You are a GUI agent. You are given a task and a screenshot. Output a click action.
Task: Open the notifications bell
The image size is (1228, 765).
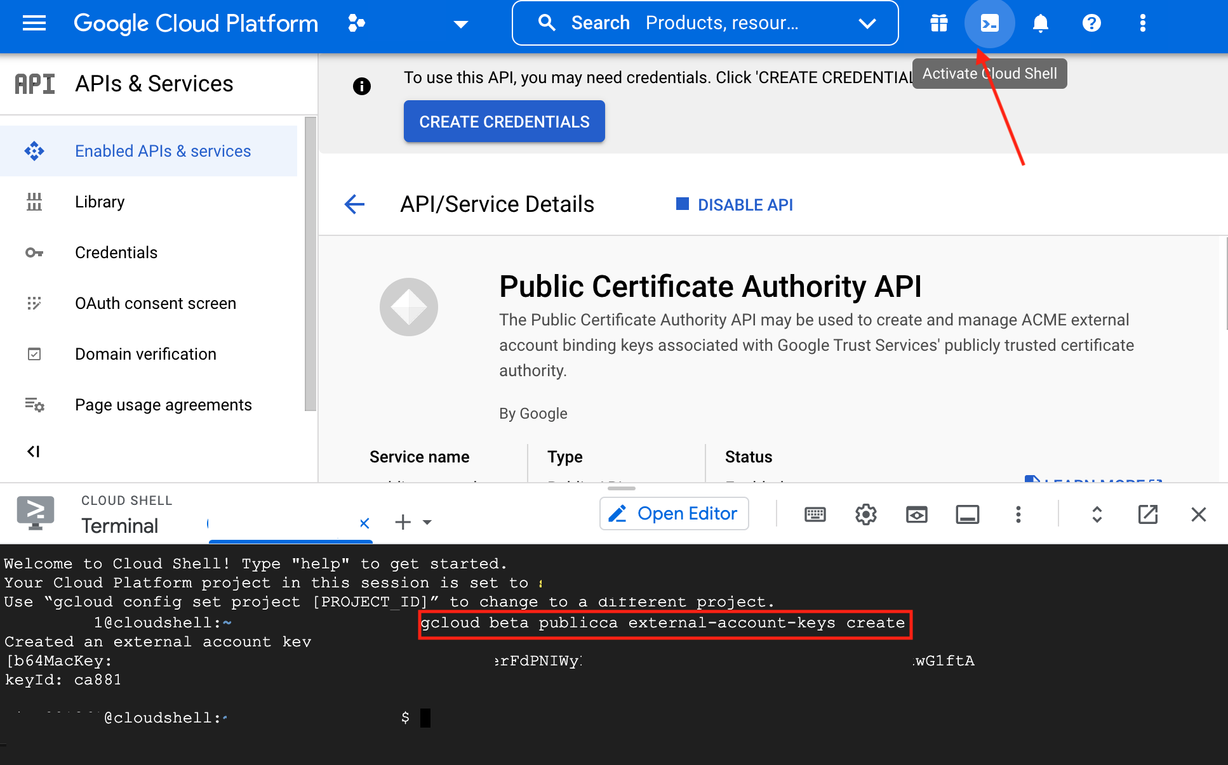pyautogui.click(x=1040, y=23)
